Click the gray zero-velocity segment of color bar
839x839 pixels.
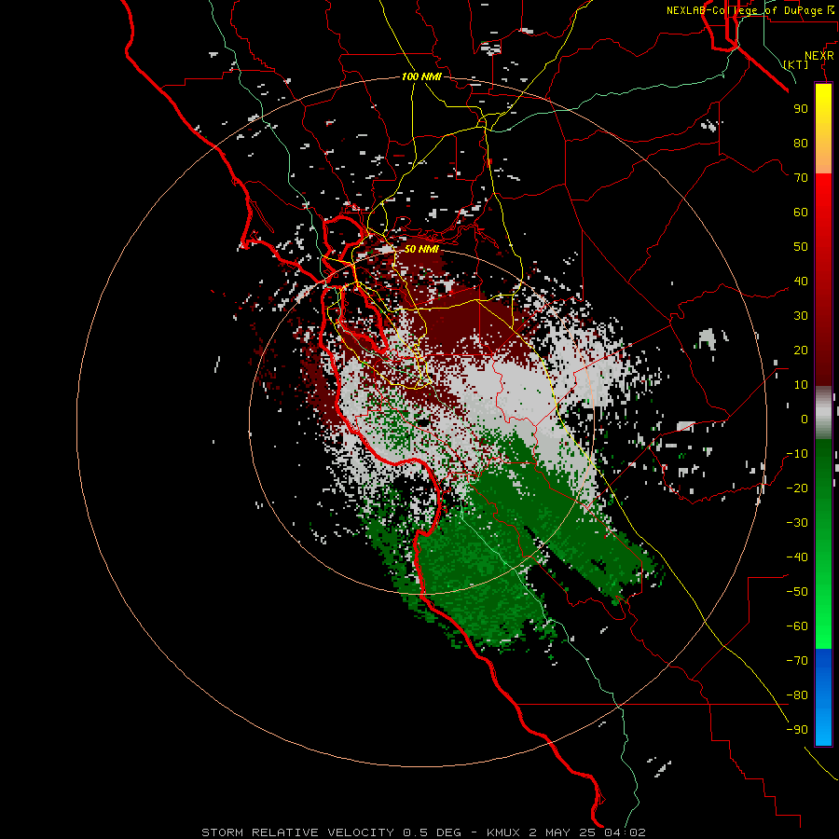coord(823,413)
